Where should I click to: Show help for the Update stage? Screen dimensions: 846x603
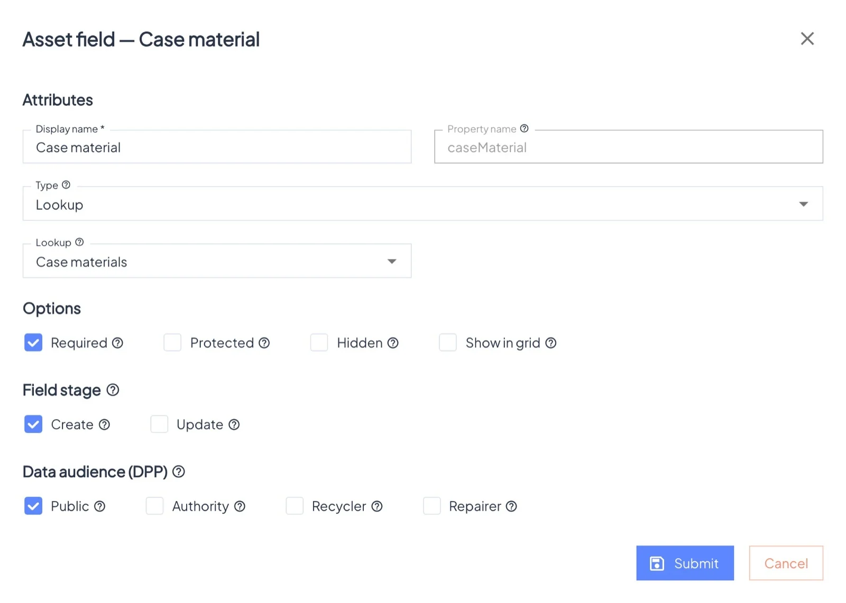(x=234, y=424)
